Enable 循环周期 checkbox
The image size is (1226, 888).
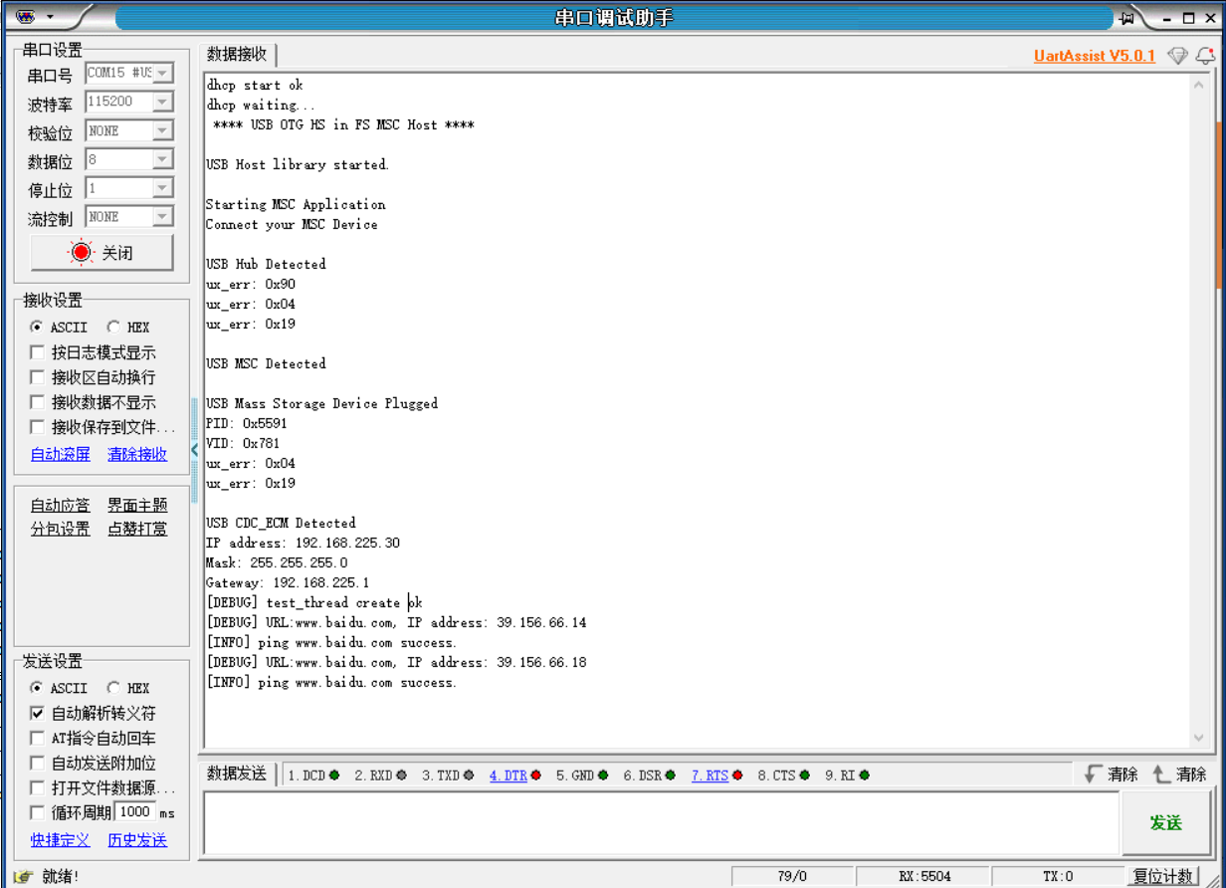click(37, 812)
